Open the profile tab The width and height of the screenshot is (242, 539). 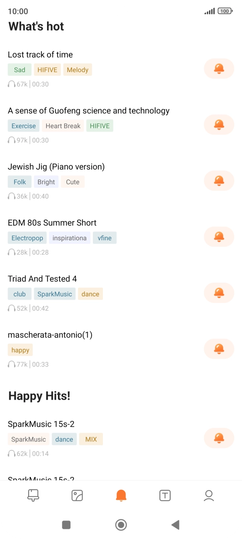209,495
